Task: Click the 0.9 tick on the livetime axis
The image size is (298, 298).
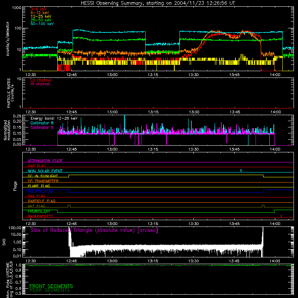Action: click(x=18, y=270)
